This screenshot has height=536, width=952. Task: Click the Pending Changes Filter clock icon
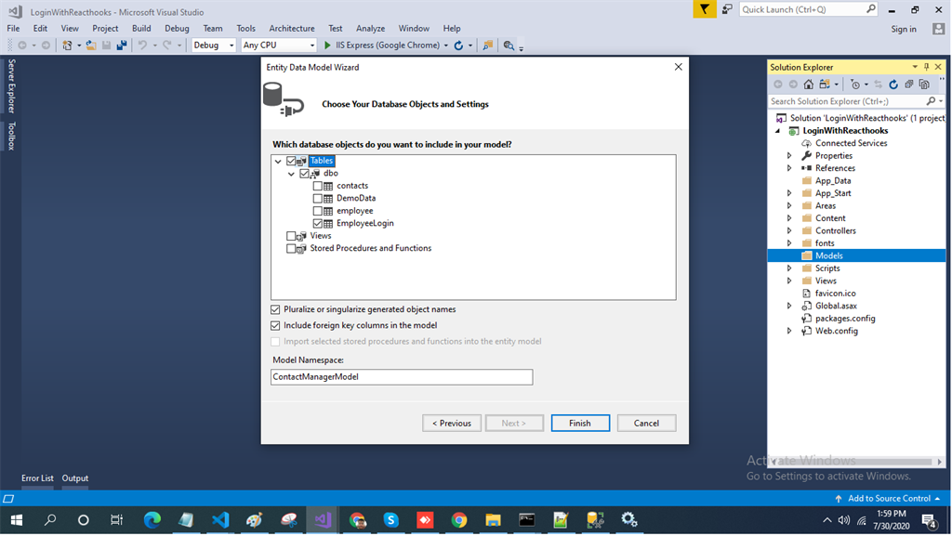[x=855, y=85]
